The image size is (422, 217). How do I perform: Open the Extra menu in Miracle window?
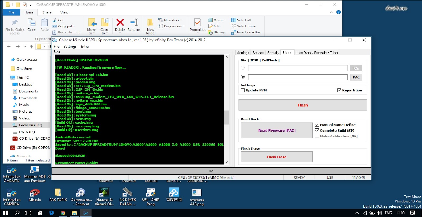coord(85,47)
